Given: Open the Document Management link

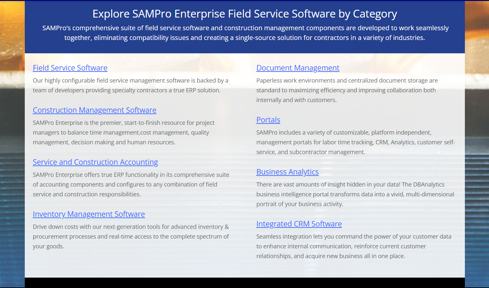Looking at the screenshot, I should (298, 68).
